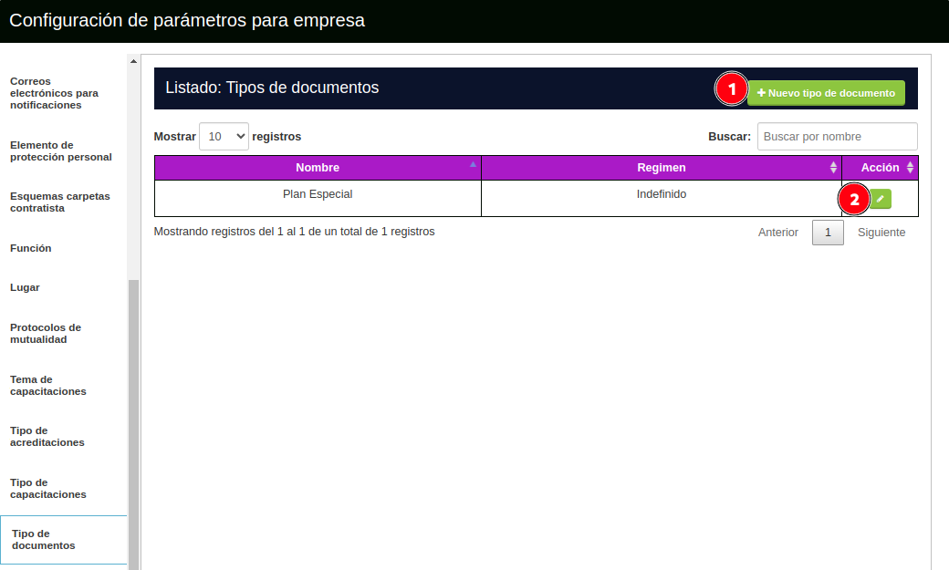Open Tipo de capacitaciones section
The width and height of the screenshot is (949, 570).
coord(47,488)
